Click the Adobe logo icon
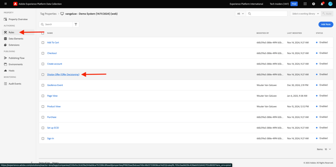 pyautogui.click(x=15, y=4)
